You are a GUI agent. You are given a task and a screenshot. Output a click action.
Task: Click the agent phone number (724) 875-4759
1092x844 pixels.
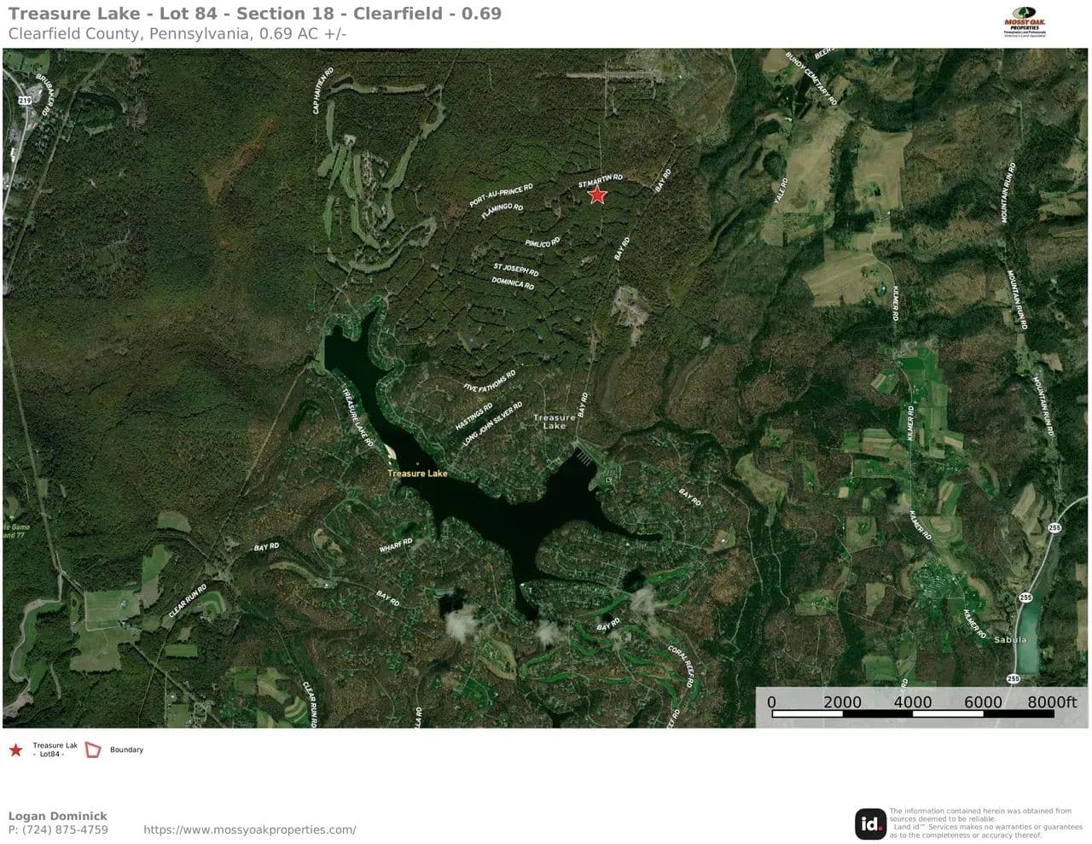(58, 829)
